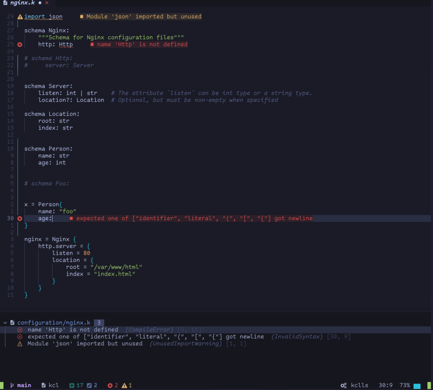This screenshot has height=390, width=433.
Task: Click the (UnusedImportWarning) label in diagnostics
Action: [186, 343]
